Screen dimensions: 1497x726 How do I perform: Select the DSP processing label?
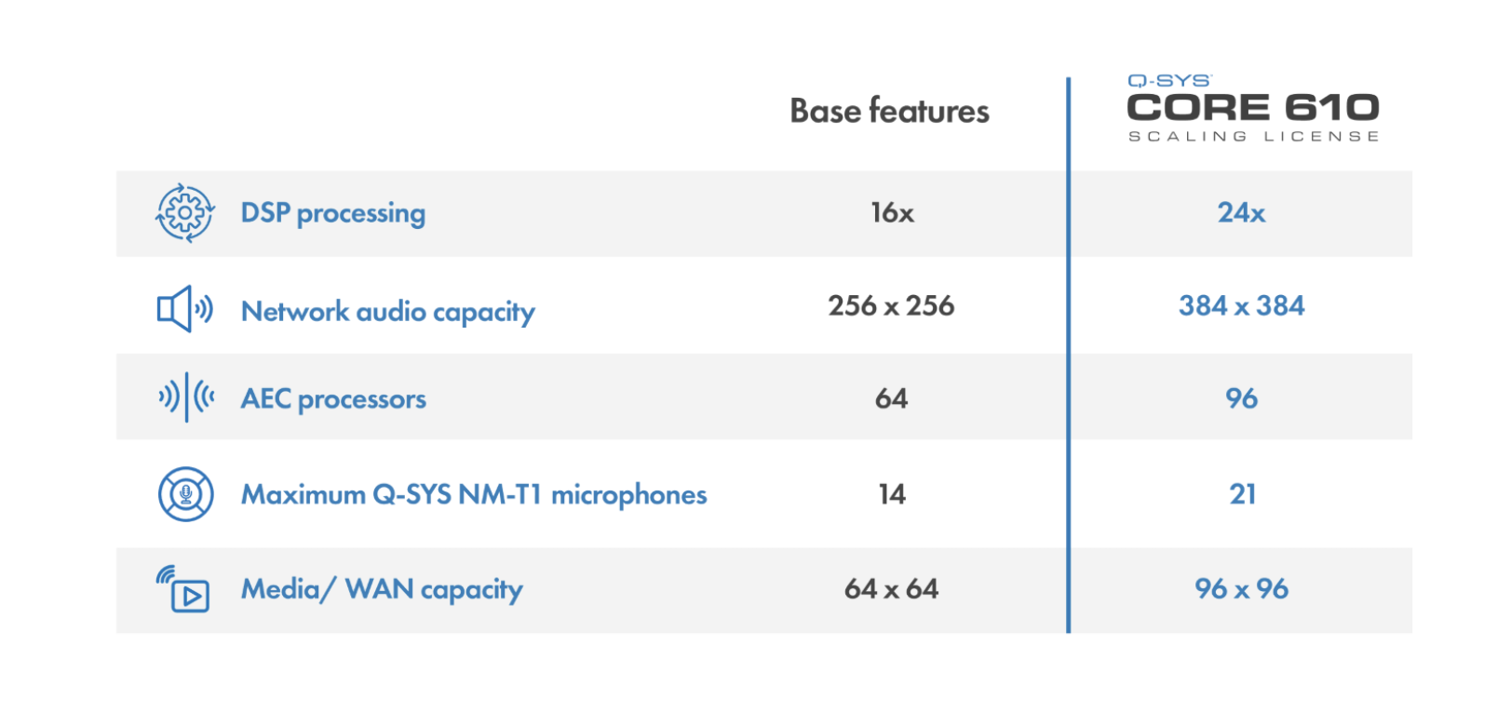click(x=333, y=213)
